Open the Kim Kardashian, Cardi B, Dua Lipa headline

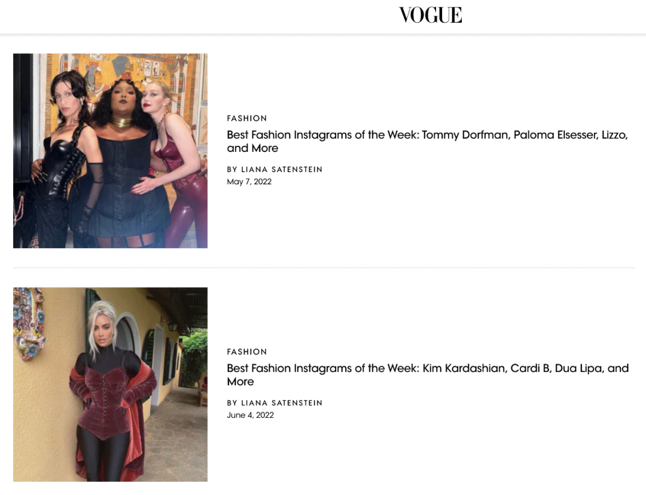[428, 375]
